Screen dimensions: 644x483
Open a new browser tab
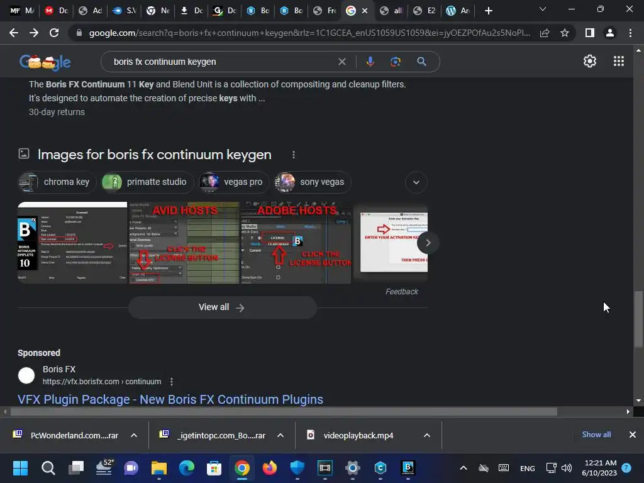coord(488,11)
